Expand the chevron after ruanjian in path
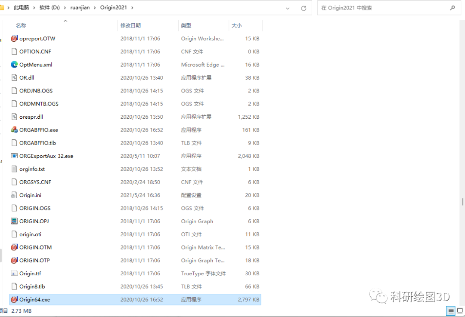Screen dimensions: 465x317 click(x=95, y=8)
